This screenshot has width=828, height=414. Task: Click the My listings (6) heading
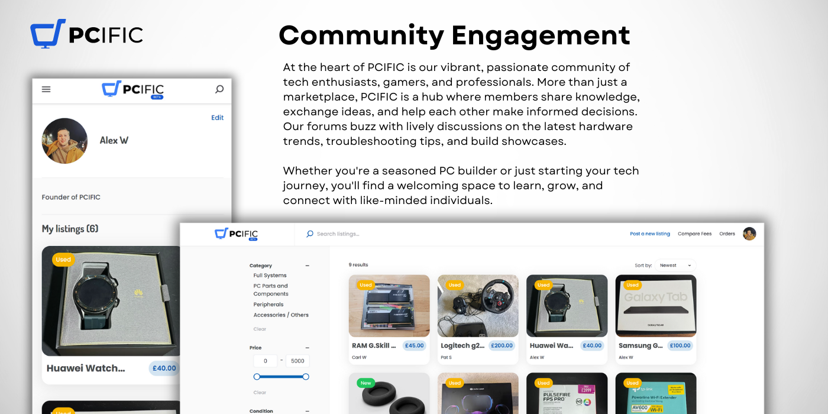pos(70,229)
